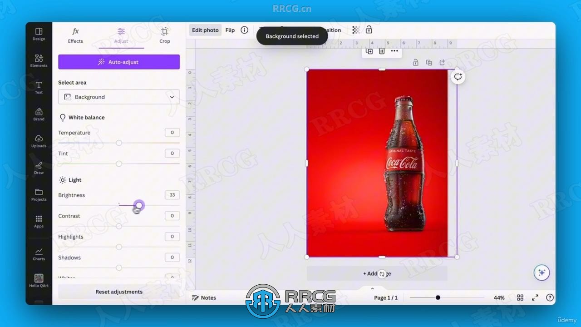The image size is (581, 327).
Task: Click the Page 1 / 1 indicator
Action: tap(386, 298)
